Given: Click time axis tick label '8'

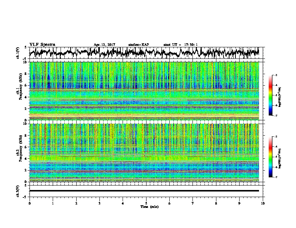Looking at the screenshot, I should point(216,203).
